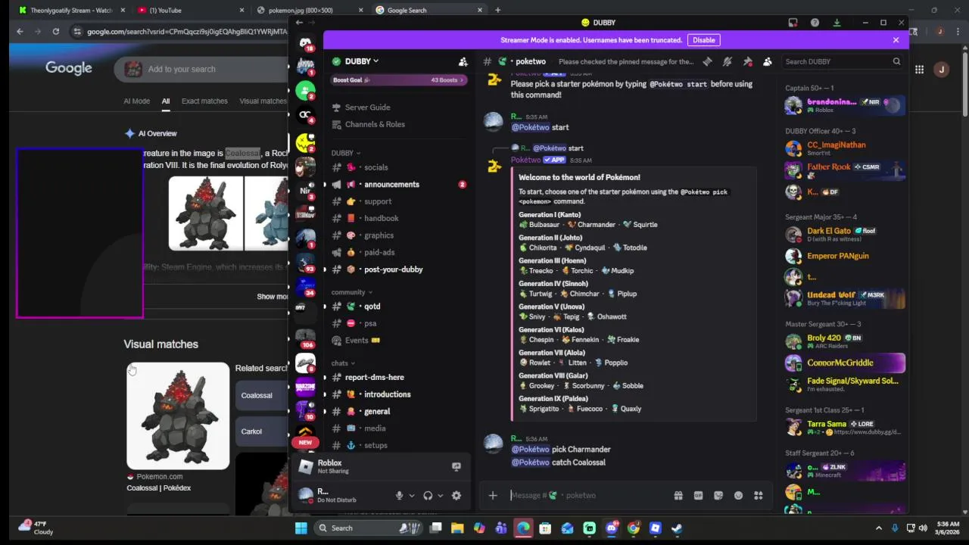Click the Windows Start button
This screenshot has height=545, width=969.
point(301,528)
